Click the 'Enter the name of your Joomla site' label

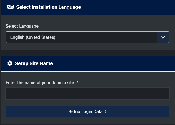point(40,82)
